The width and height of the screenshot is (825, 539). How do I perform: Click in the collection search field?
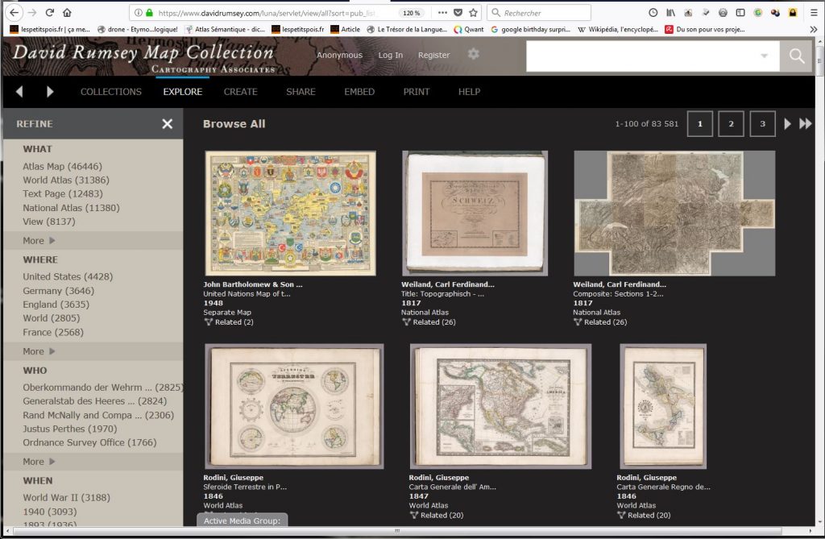641,56
